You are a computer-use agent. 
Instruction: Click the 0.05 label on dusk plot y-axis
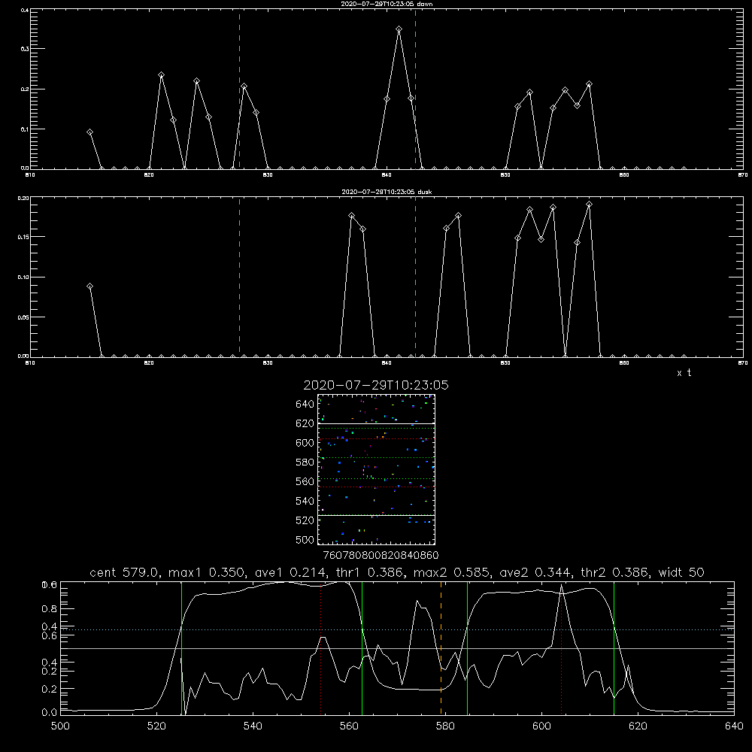23,317
